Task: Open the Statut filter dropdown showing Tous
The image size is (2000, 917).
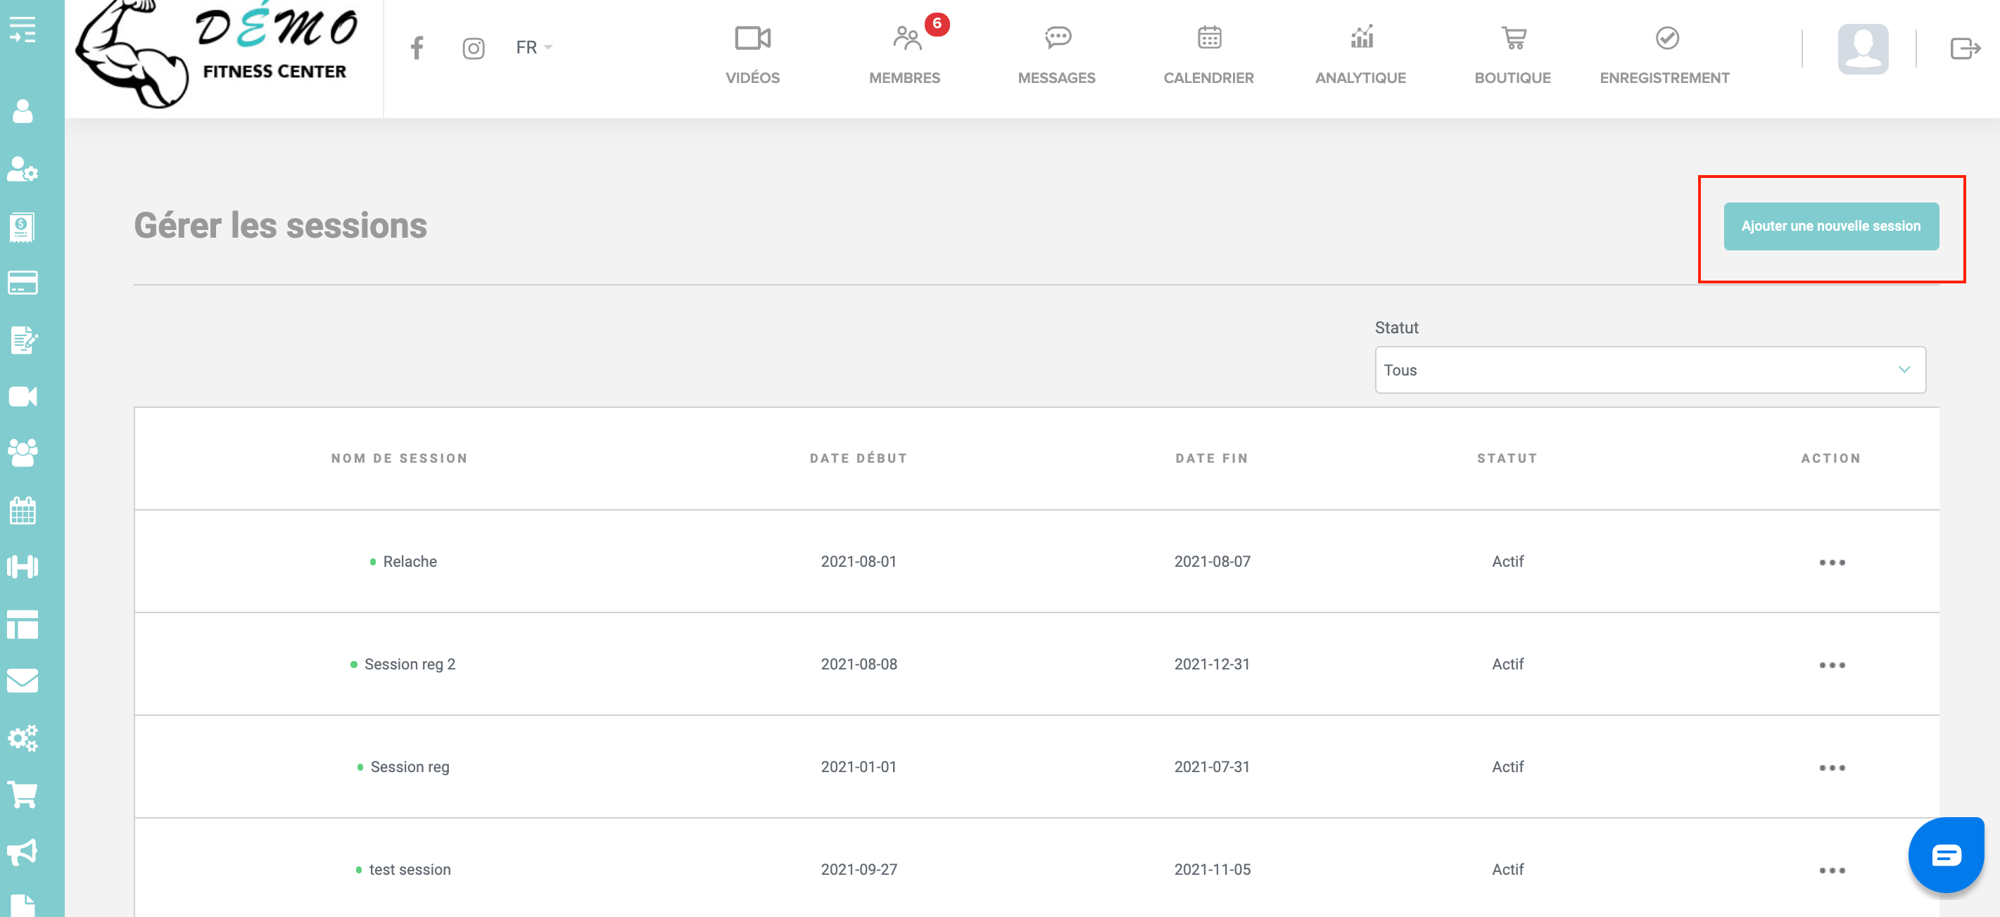Action: coord(1650,370)
